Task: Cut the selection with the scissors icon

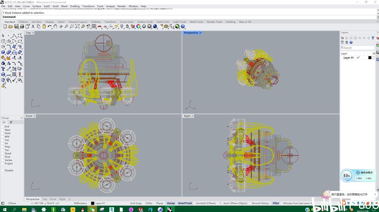Action: tap(33, 27)
